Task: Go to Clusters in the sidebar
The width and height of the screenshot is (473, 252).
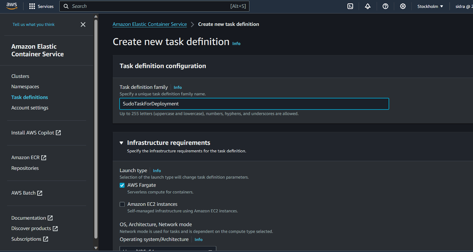Action: [x=20, y=76]
